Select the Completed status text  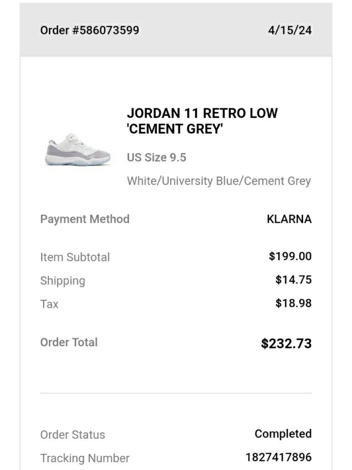[283, 434]
